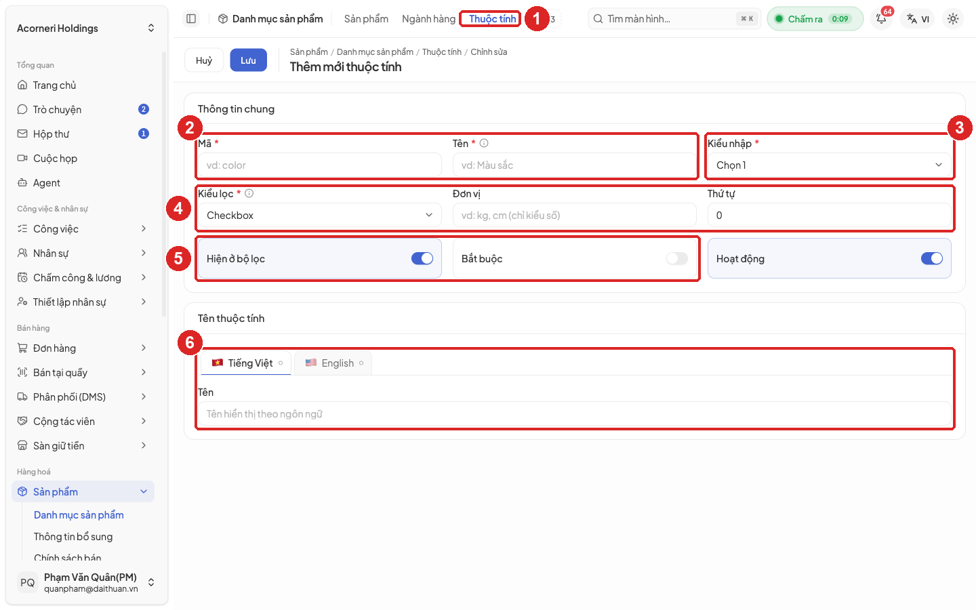
Task: Expand Nhân sự sidebar menu
Action: tap(83, 253)
